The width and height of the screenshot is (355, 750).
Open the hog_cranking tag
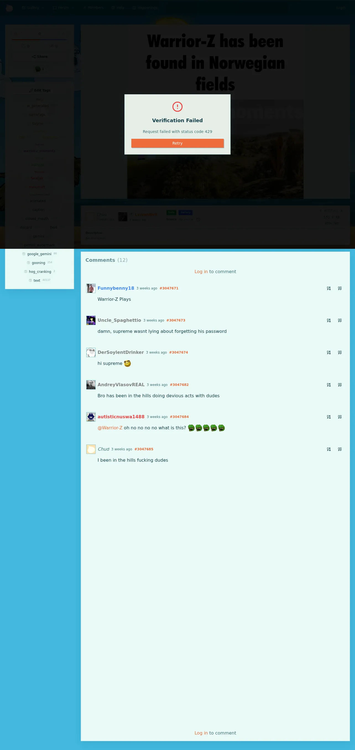(40, 271)
